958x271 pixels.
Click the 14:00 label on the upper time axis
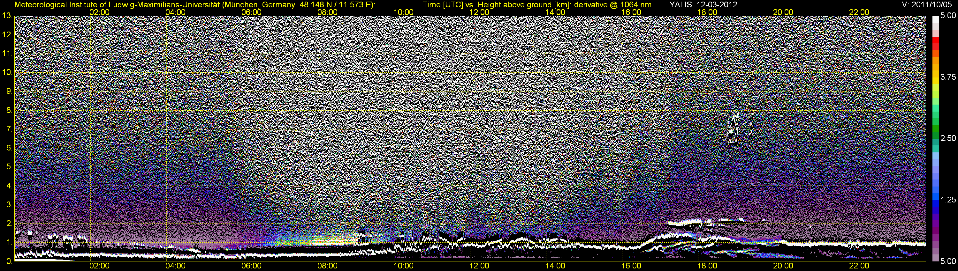pyautogui.click(x=555, y=12)
